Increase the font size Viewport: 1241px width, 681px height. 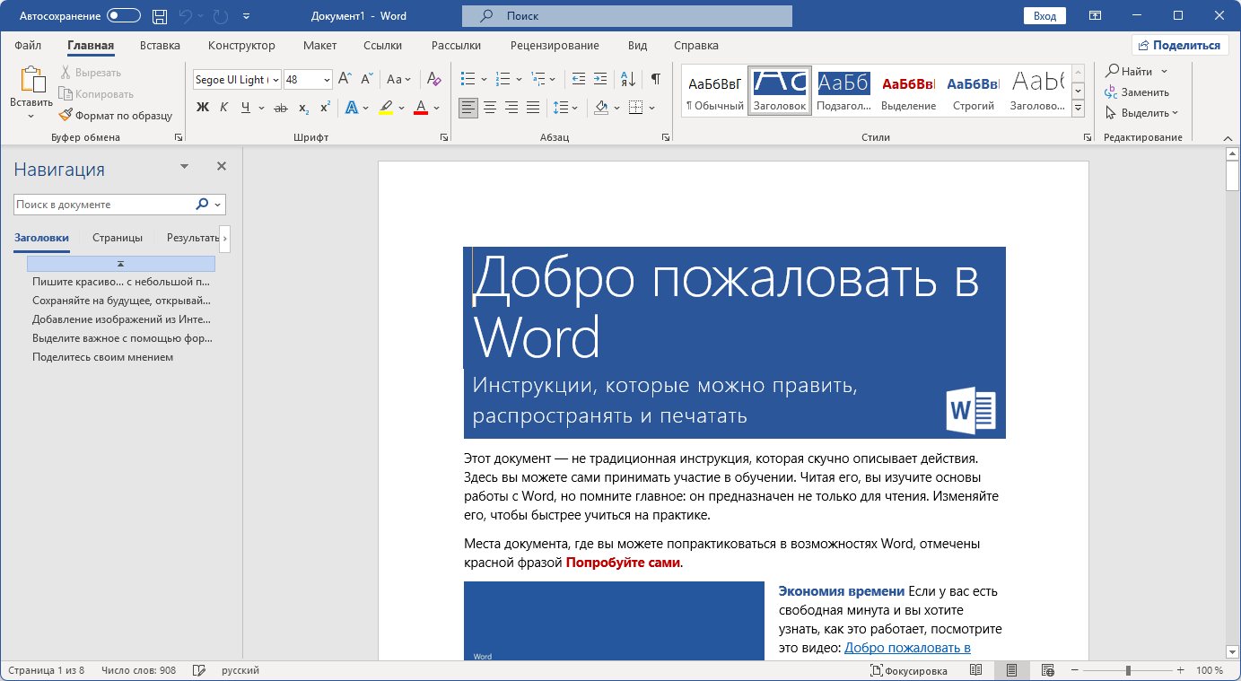tap(345, 79)
